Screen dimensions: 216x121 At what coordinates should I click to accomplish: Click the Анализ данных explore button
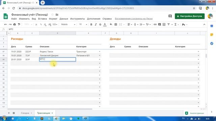(195, 113)
